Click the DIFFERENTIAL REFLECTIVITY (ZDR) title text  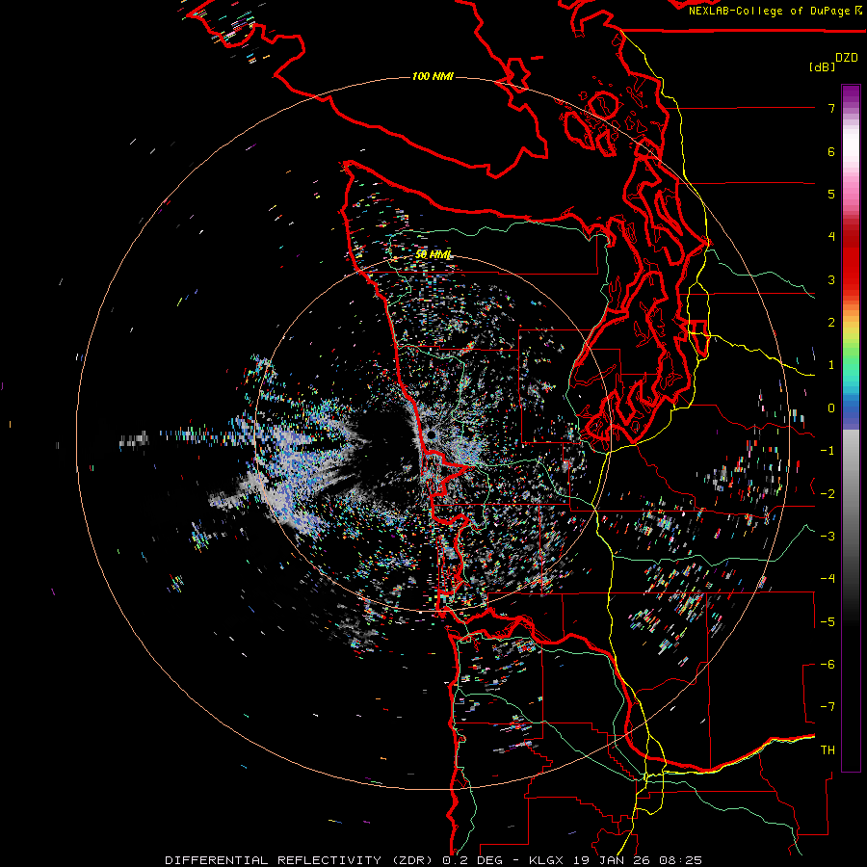(x=301, y=860)
